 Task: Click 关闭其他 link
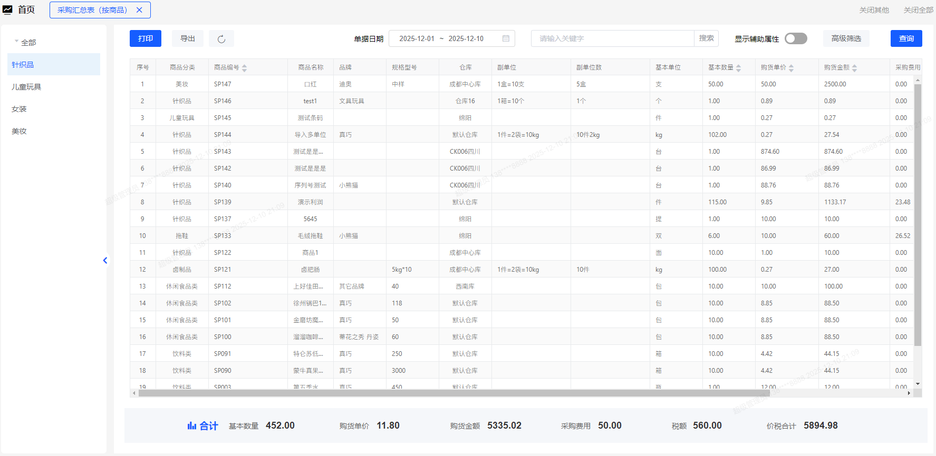[874, 10]
